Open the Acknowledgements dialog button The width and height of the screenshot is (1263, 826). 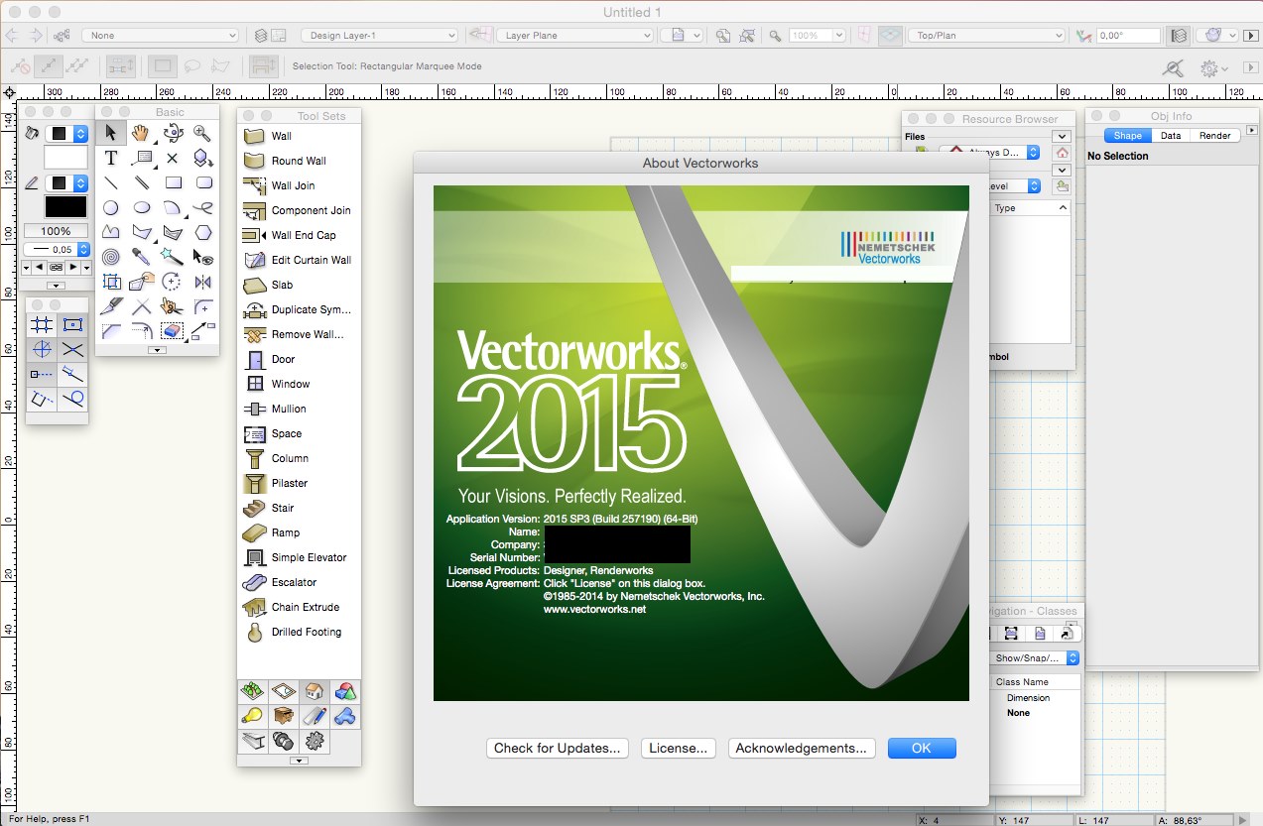(803, 748)
